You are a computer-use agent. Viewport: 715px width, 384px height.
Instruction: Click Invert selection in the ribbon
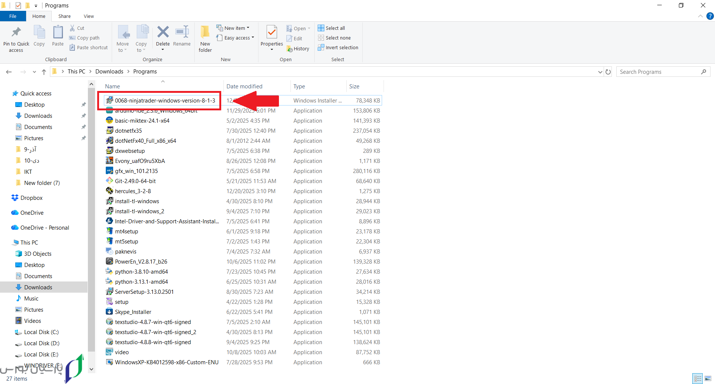[338, 47]
